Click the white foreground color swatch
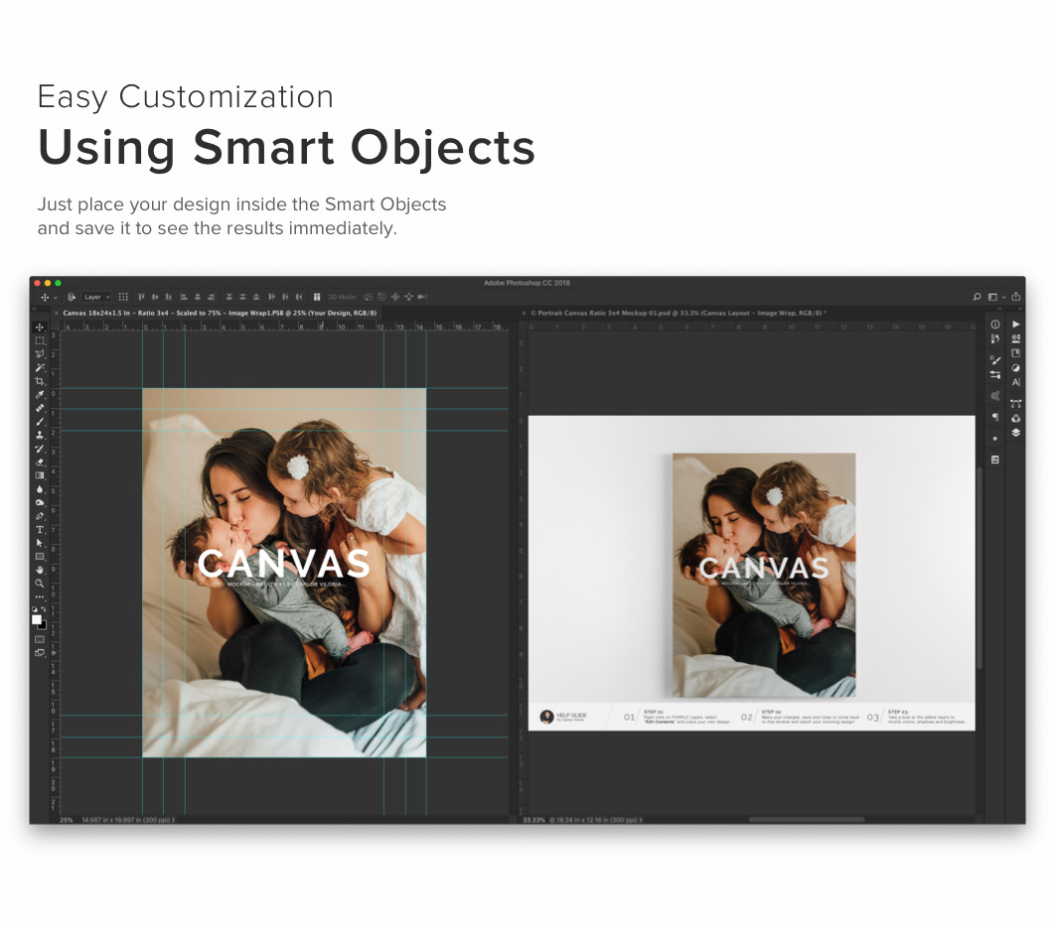1055x925 pixels. (37, 619)
